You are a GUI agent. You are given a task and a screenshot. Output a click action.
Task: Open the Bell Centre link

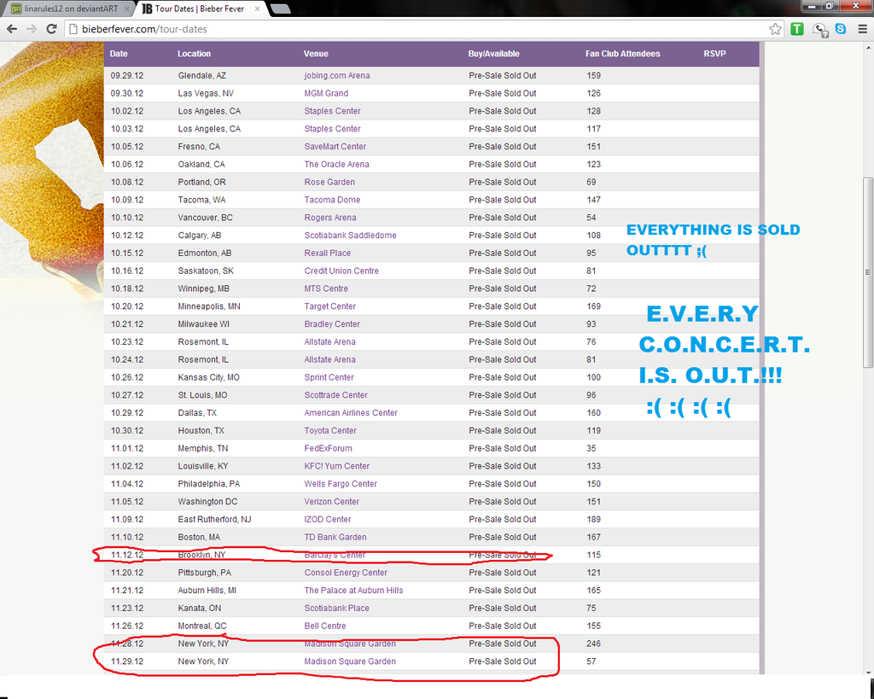(325, 626)
